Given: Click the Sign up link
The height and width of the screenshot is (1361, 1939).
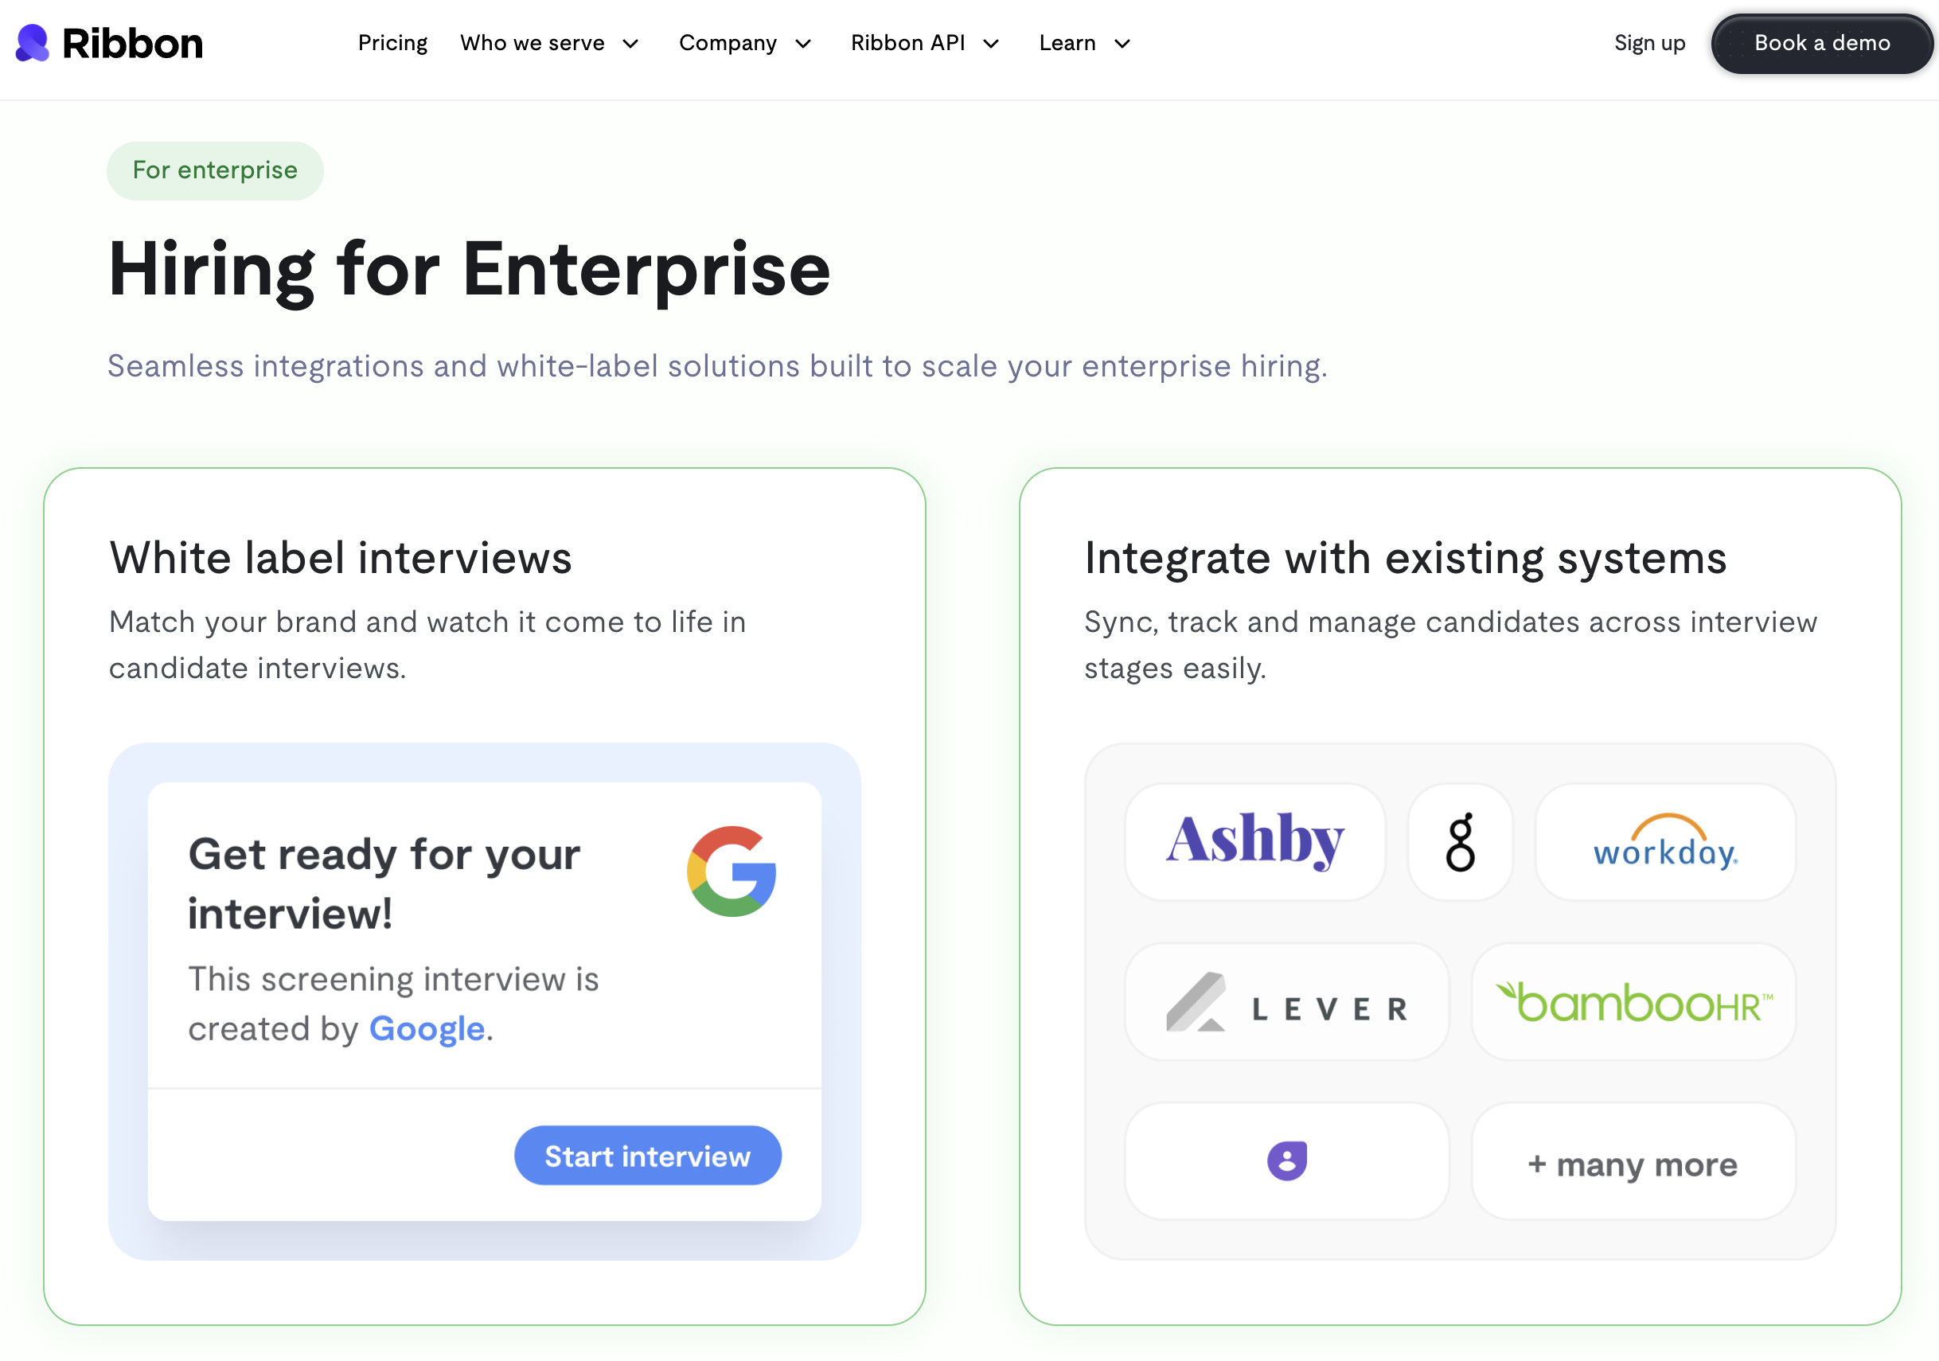Looking at the screenshot, I should [x=1648, y=43].
